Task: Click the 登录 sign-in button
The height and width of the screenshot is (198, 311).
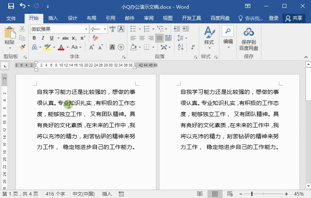Action: (x=274, y=18)
